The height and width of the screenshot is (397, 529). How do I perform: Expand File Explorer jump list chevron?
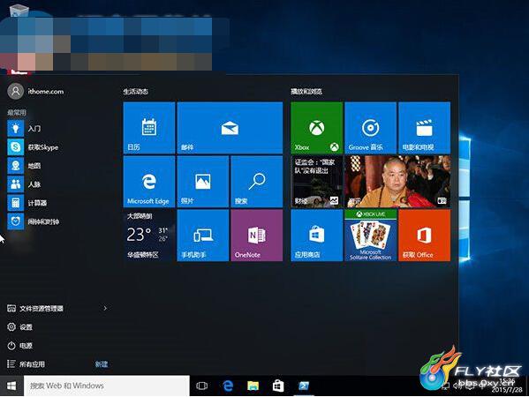105,309
